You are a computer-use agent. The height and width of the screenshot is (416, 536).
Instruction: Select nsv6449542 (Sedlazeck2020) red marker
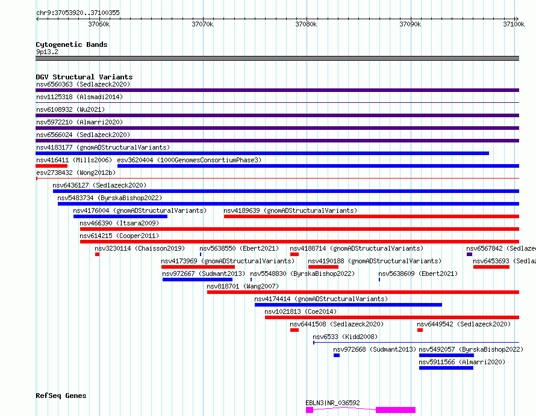pos(420,330)
